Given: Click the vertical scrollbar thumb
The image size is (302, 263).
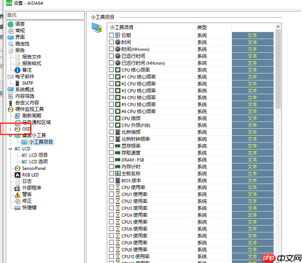Looking at the screenshot, I should click(x=278, y=69).
